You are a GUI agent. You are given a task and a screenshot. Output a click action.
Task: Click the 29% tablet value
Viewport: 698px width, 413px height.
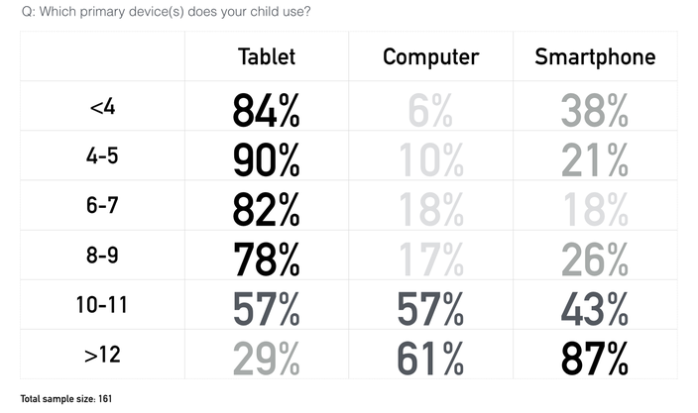click(x=266, y=359)
